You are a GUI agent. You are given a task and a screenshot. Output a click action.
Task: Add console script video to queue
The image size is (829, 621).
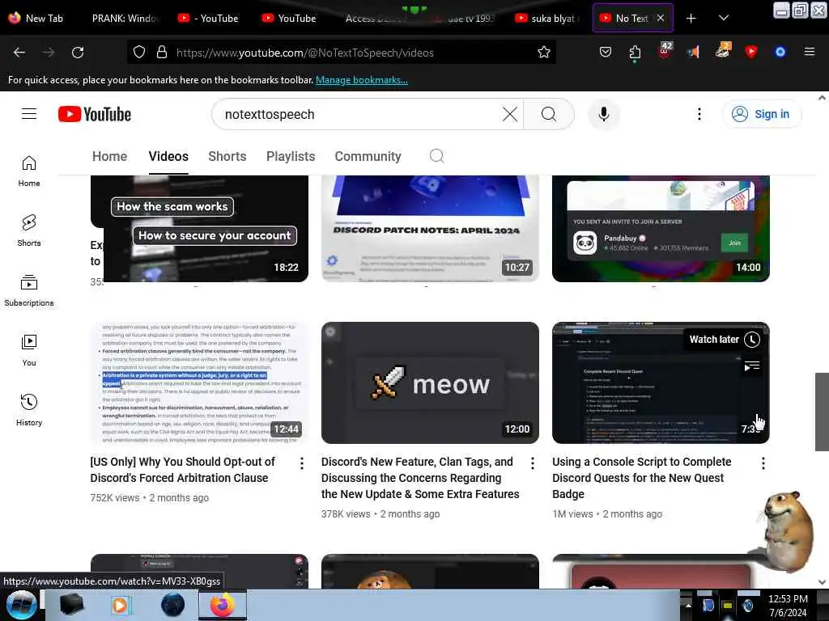[x=751, y=366]
